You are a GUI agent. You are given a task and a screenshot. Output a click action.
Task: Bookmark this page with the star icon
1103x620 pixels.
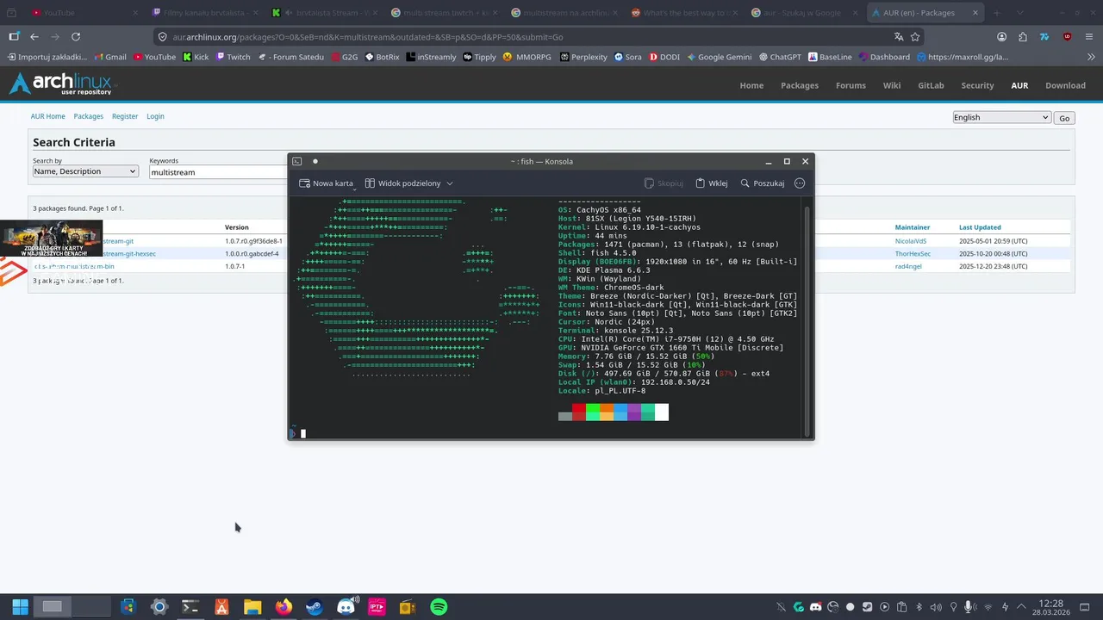pyautogui.click(x=915, y=37)
